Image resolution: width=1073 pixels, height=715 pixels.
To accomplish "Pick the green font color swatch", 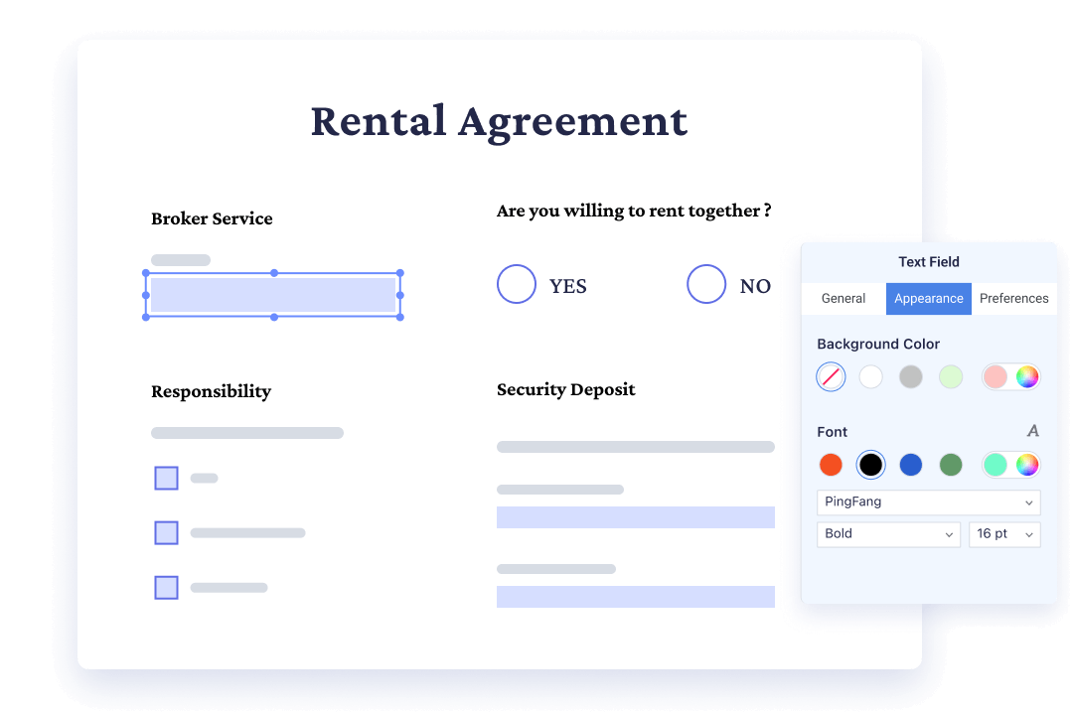I will (x=951, y=466).
